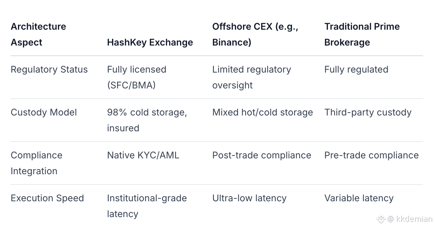
Task: Click the Limited regulatory oversight cell
Action: [x=252, y=77]
